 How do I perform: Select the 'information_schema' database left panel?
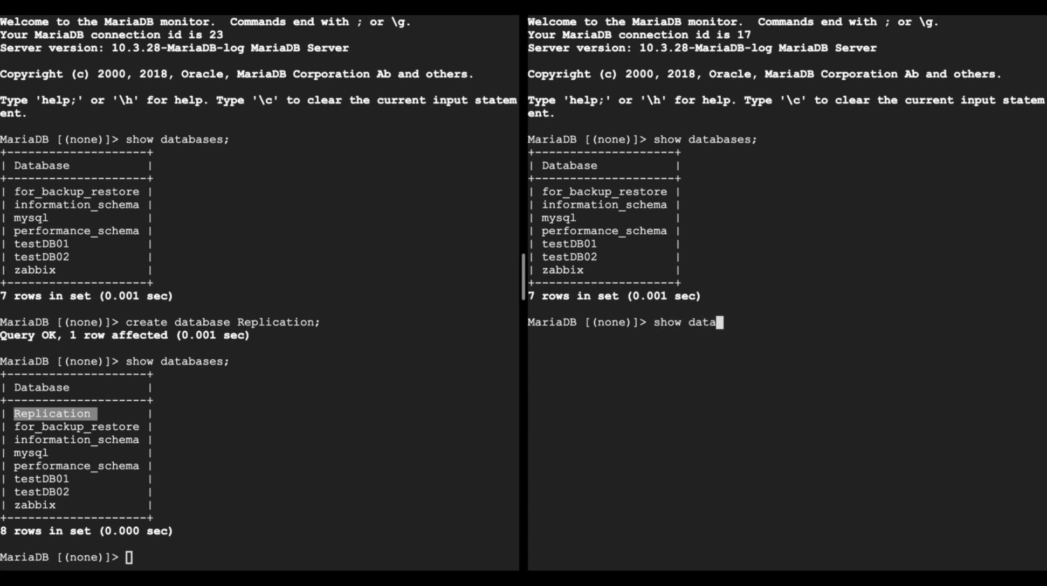(77, 205)
